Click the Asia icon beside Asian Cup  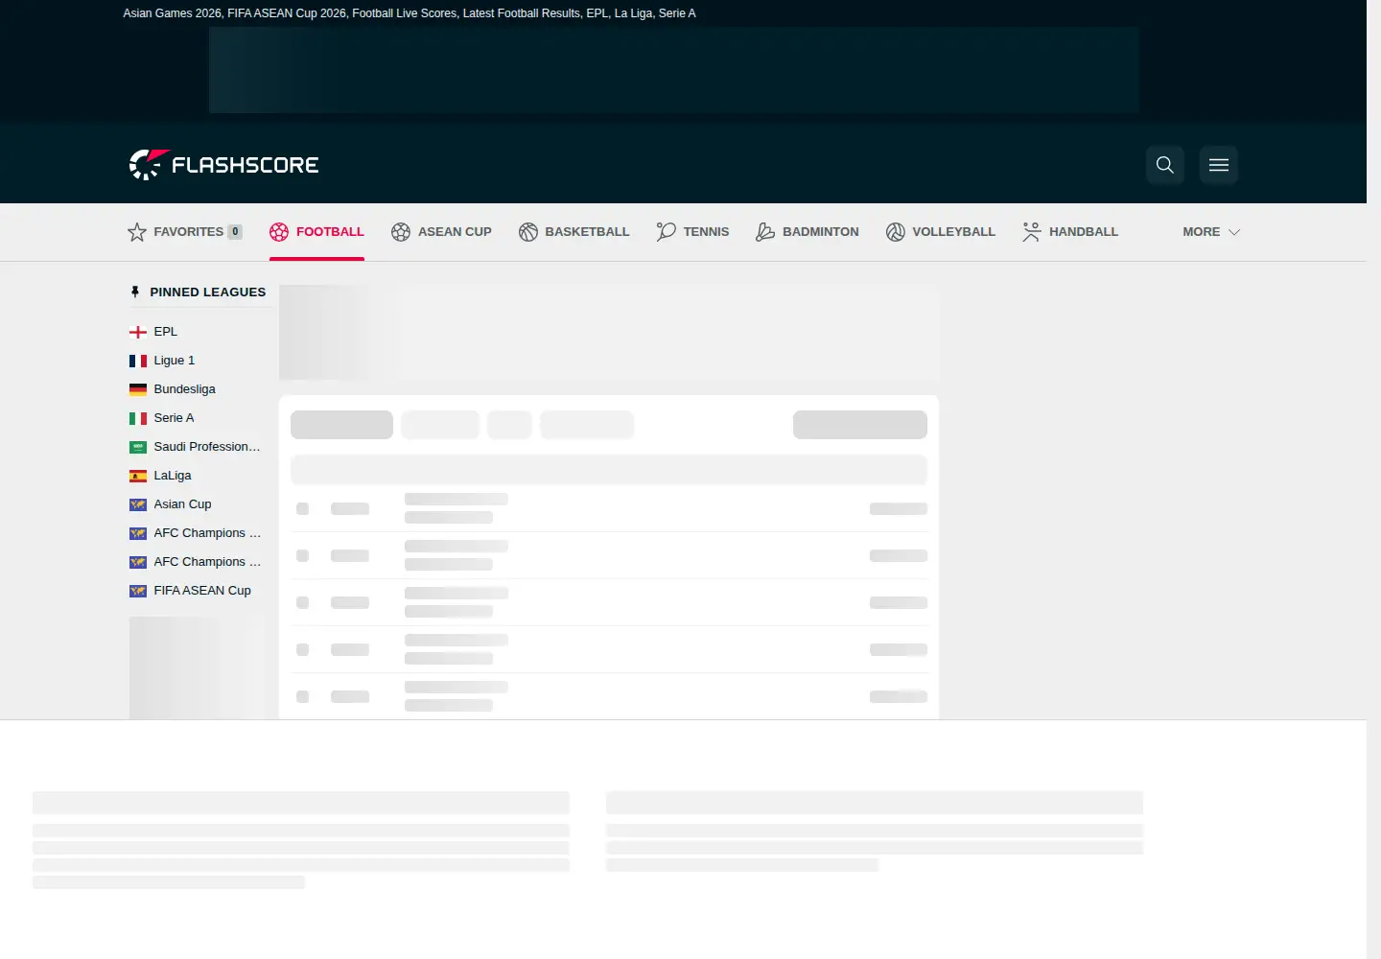pos(138,504)
